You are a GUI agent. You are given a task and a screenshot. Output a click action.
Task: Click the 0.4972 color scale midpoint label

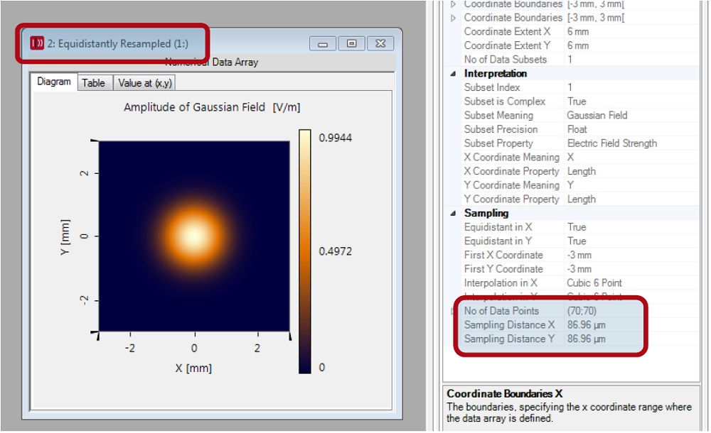[335, 251]
